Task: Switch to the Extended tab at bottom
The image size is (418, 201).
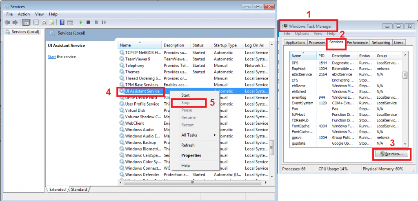Action: coord(57,190)
